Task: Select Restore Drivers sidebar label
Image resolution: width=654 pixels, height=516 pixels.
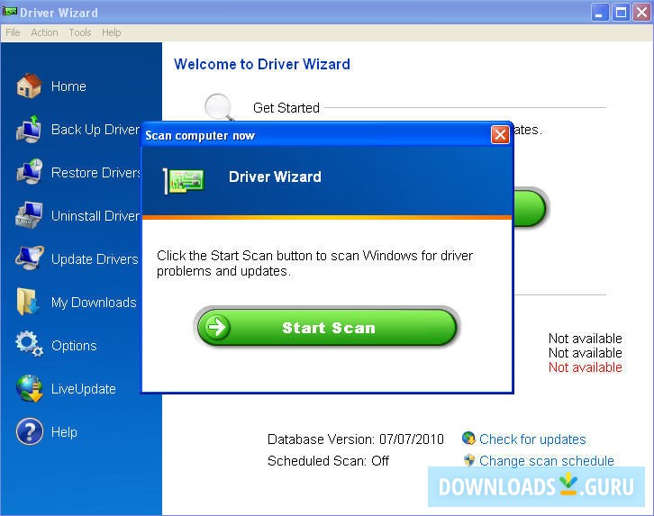Action: pyautogui.click(x=95, y=173)
